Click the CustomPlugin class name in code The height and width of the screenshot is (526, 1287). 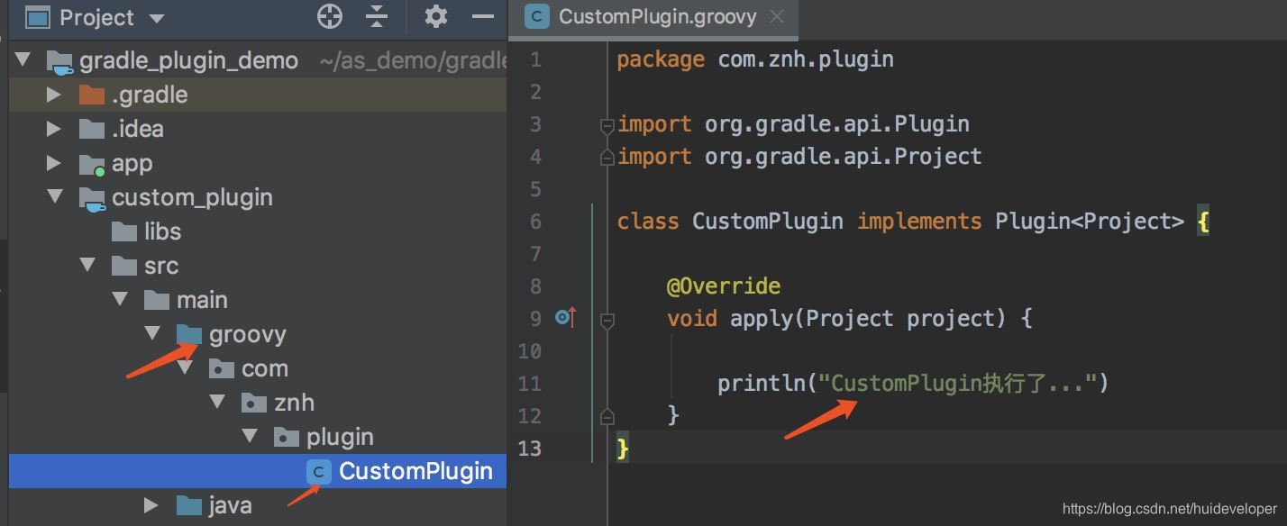[x=768, y=222]
